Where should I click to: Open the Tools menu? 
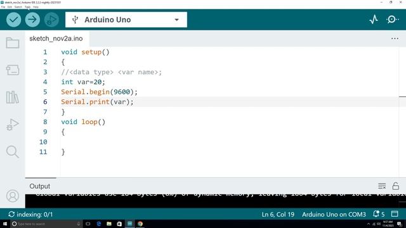27,7
